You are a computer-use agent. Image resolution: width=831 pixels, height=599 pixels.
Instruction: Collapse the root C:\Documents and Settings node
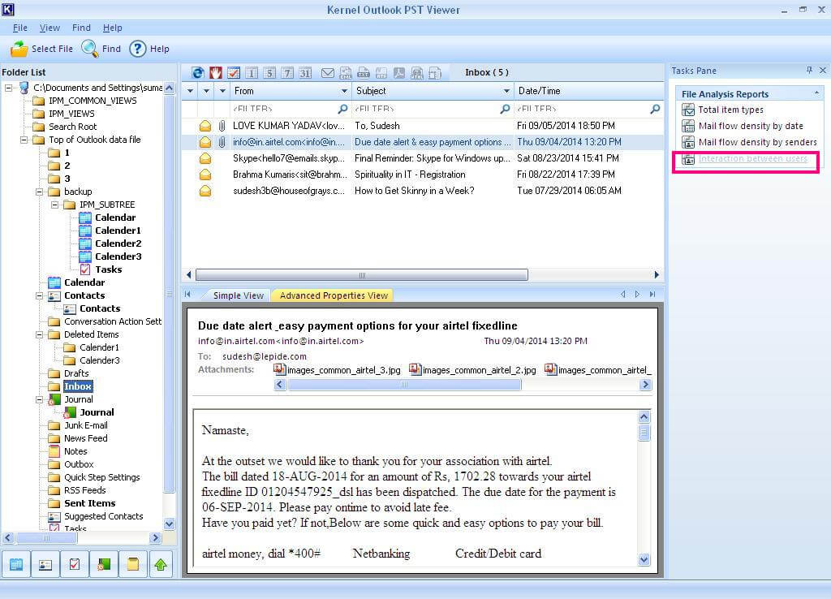coord(8,88)
